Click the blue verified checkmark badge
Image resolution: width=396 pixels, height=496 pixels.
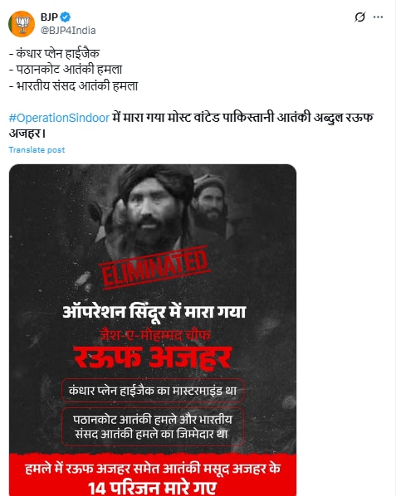[66, 17]
